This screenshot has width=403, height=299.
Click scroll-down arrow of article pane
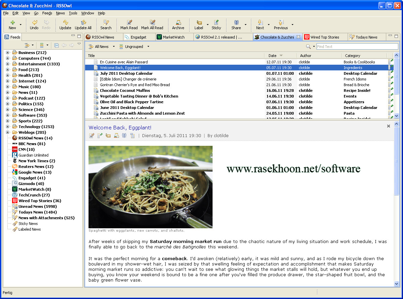tap(396, 284)
